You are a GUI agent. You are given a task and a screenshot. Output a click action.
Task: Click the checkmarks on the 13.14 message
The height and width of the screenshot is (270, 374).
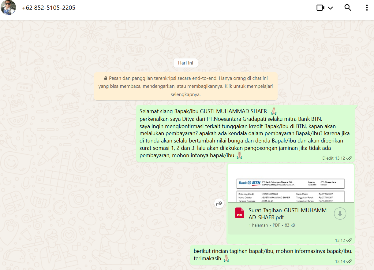coord(349,261)
